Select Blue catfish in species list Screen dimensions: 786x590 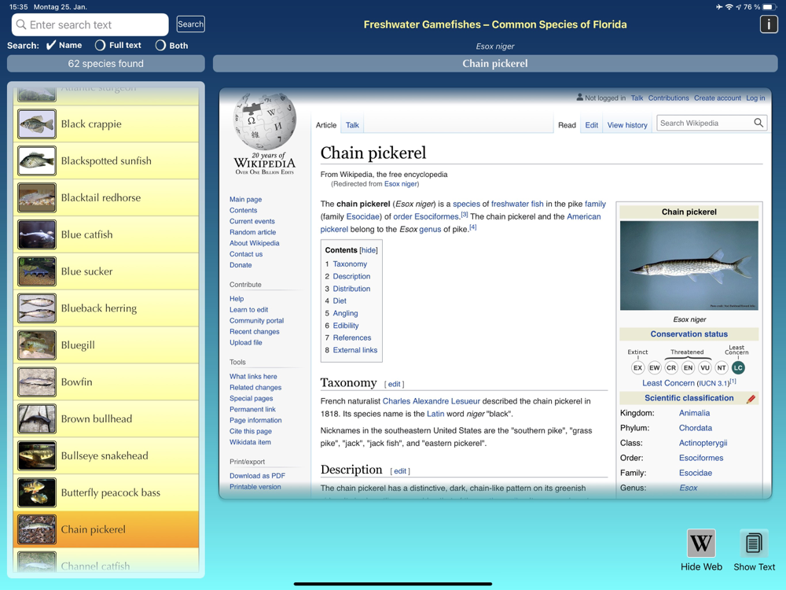pyautogui.click(x=106, y=234)
